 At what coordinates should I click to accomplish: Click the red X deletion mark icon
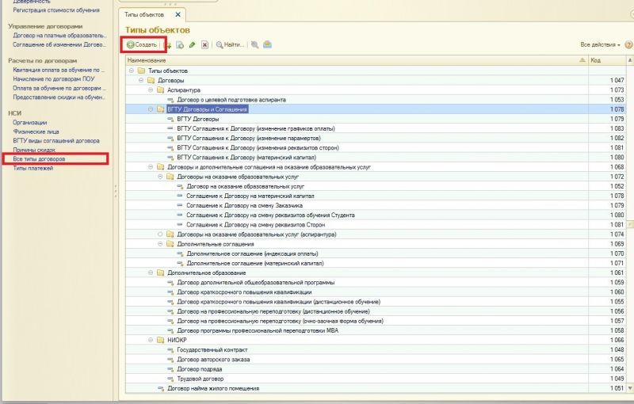point(205,45)
